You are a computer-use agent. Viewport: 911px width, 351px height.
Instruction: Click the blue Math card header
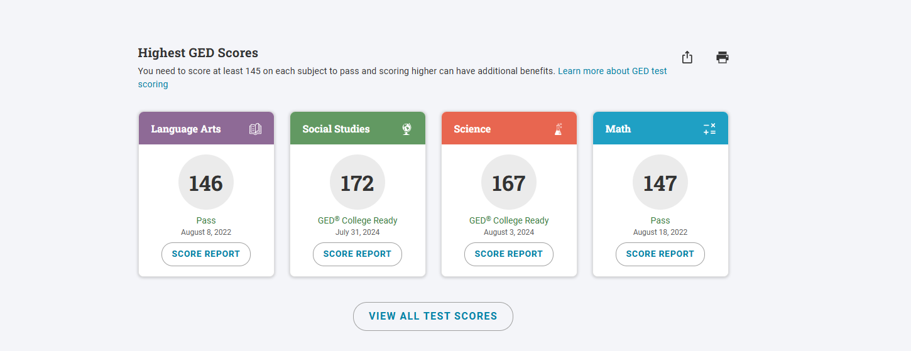click(641, 129)
